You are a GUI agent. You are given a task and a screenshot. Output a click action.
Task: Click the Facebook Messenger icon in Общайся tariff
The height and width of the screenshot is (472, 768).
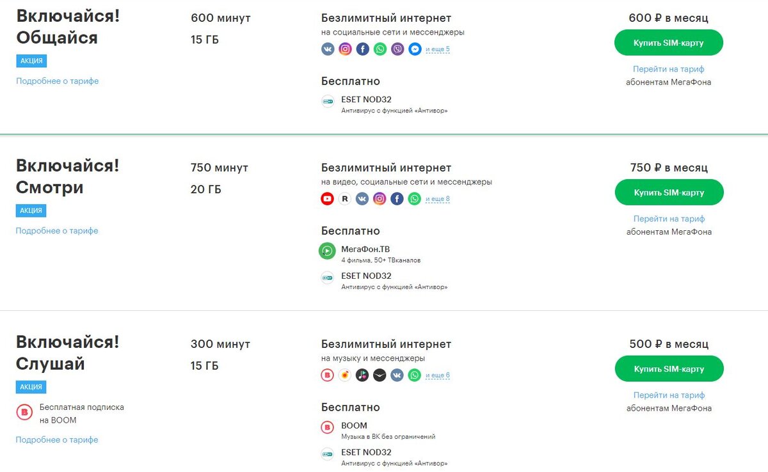click(x=415, y=49)
